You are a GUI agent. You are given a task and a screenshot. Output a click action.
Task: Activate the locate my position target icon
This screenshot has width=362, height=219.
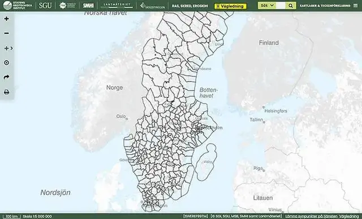coord(6,63)
